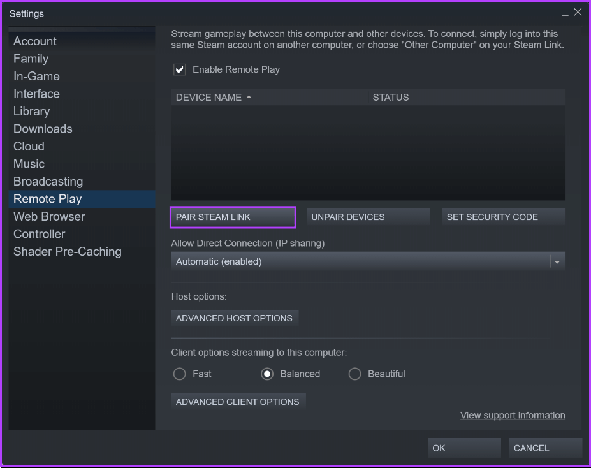Click Pair Steam Link button
The width and height of the screenshot is (591, 468).
coord(233,217)
